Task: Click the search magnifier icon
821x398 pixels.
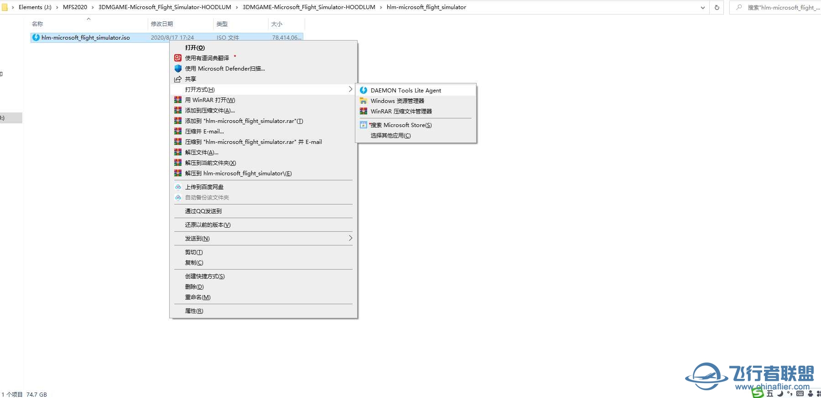Action: coord(739,7)
